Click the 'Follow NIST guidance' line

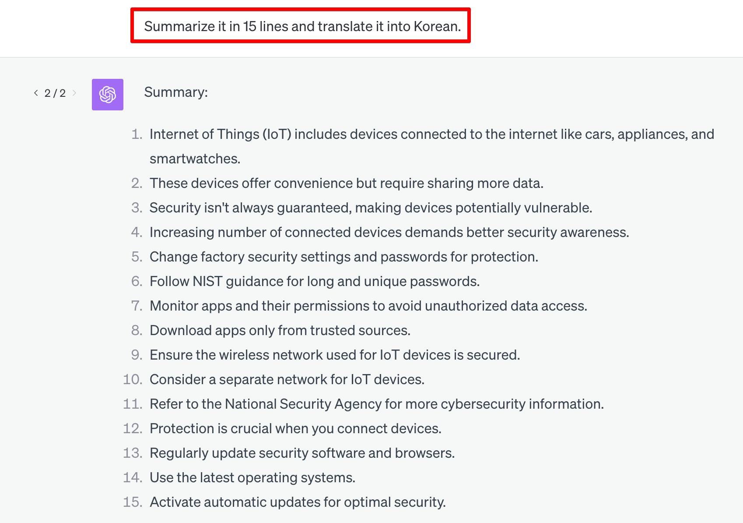pos(314,281)
